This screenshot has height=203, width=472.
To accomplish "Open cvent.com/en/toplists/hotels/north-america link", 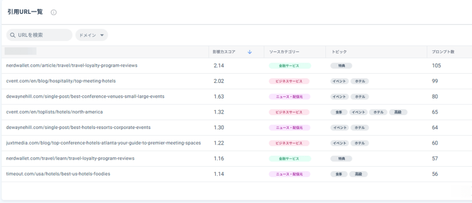I will (x=54, y=112).
